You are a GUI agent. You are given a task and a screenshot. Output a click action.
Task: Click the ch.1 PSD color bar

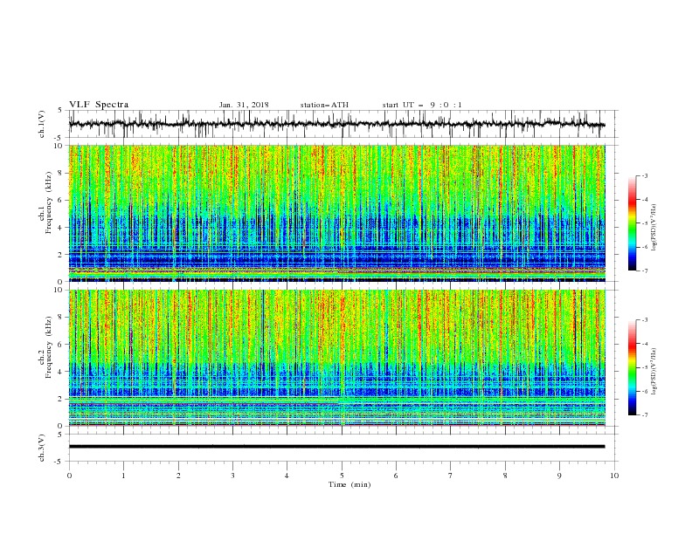click(632, 222)
